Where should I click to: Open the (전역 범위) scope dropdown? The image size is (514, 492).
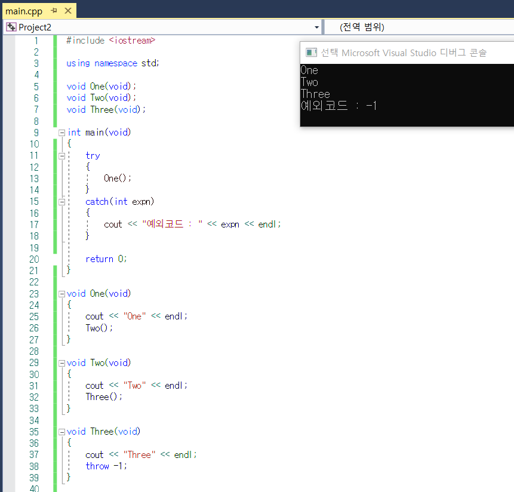click(420, 27)
